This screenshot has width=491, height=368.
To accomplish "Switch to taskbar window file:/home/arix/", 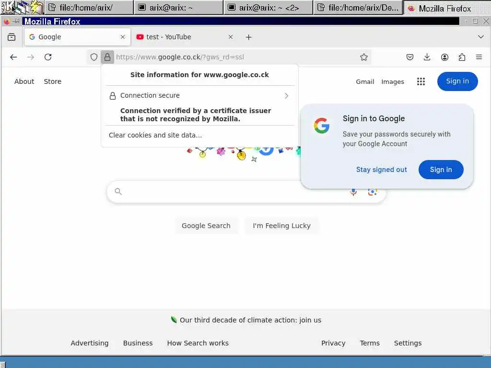I will click(89, 8).
